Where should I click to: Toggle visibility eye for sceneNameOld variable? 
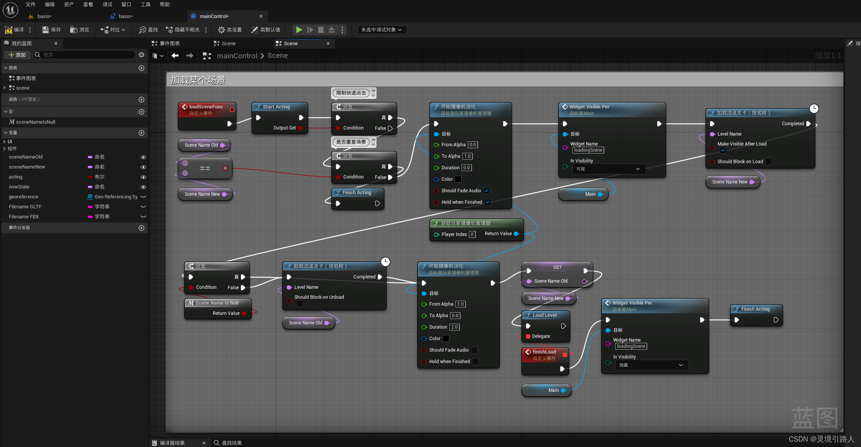point(143,157)
